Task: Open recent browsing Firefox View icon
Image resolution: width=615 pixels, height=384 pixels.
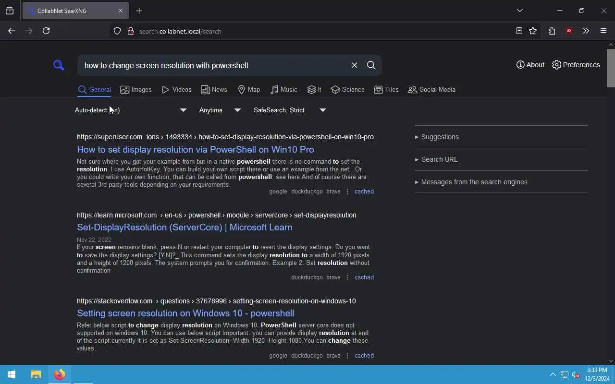Action: [x=10, y=11]
